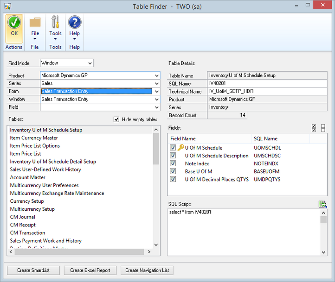Click the Technical Name field IV_UofM_SETP_HDR
The height and width of the screenshot is (282, 335).
267,91
